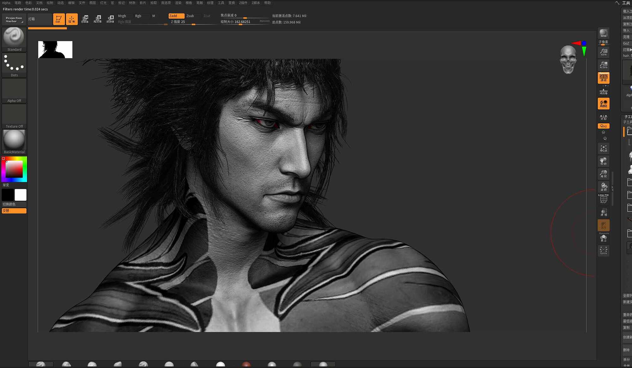
Task: Click the skull camera view head
Action: tap(568, 59)
